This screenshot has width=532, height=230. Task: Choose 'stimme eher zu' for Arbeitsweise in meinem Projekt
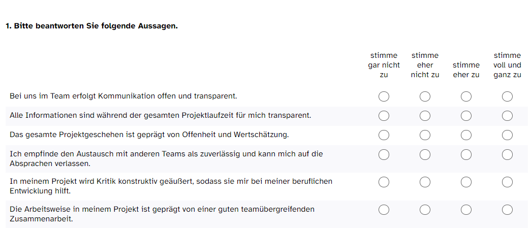pos(466,210)
